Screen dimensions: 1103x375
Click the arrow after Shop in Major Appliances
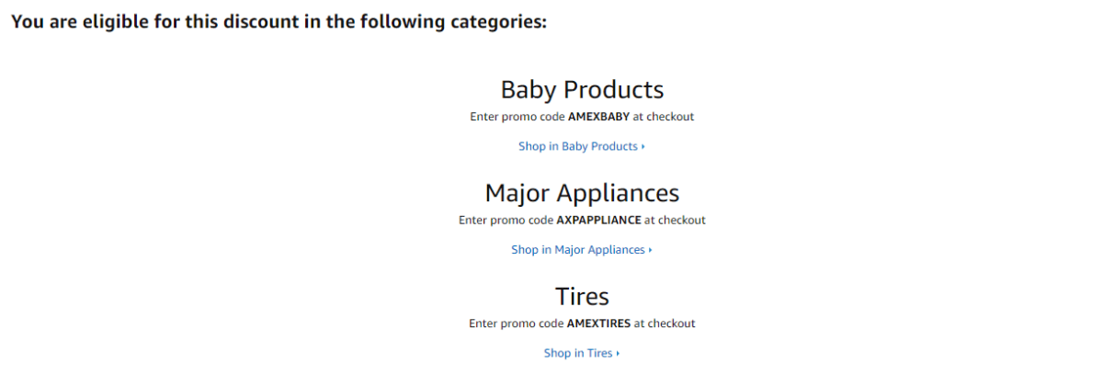[650, 250]
